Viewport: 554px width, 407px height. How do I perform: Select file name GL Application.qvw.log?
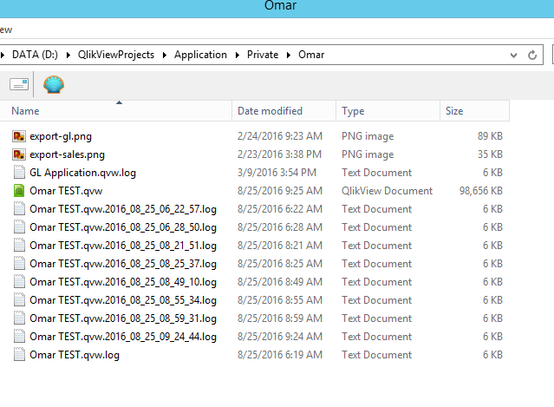pos(82,173)
